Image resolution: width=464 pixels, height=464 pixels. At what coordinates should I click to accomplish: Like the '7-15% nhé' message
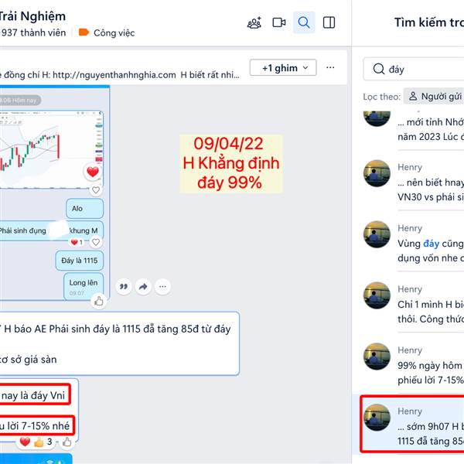click(x=67, y=442)
